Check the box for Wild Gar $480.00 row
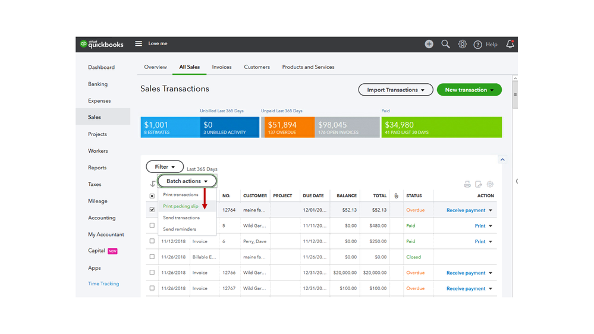 click(x=152, y=225)
